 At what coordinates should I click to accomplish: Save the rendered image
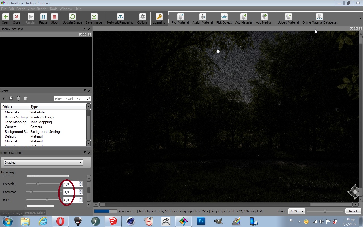(94, 19)
